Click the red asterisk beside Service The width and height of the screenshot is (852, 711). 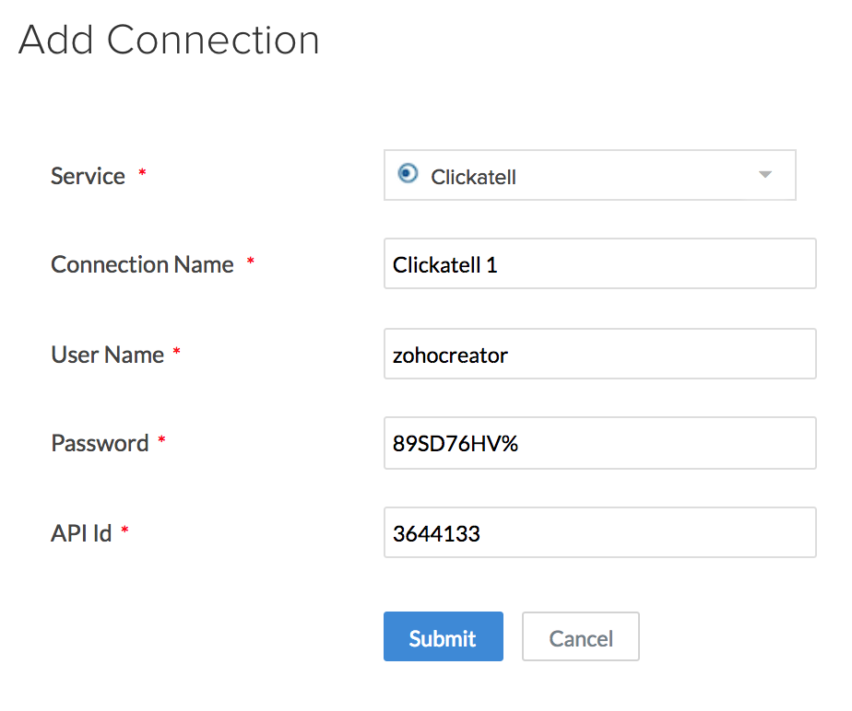(142, 173)
